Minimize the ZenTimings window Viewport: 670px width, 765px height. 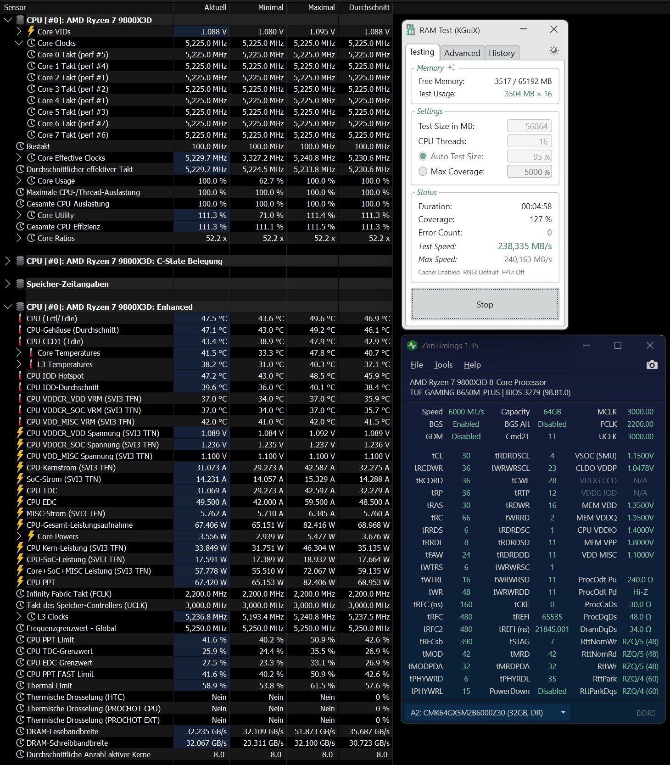(x=586, y=346)
